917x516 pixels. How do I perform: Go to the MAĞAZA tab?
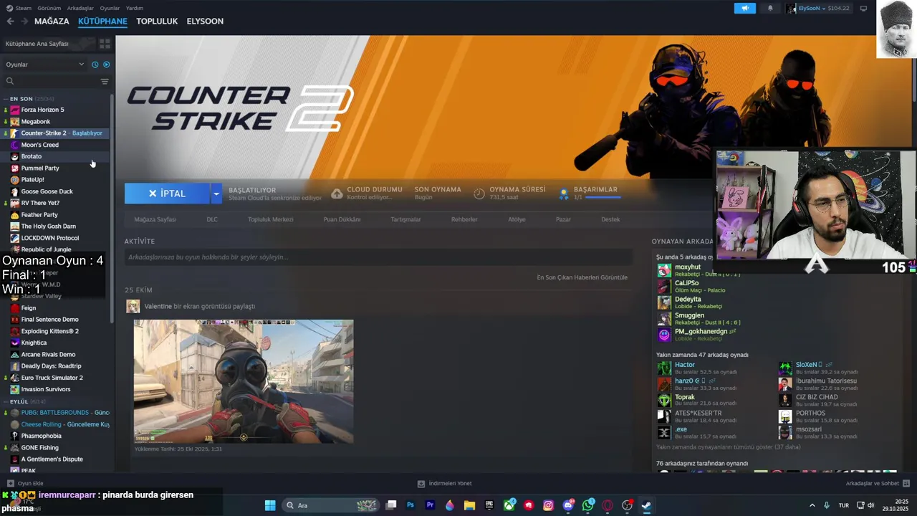point(52,21)
